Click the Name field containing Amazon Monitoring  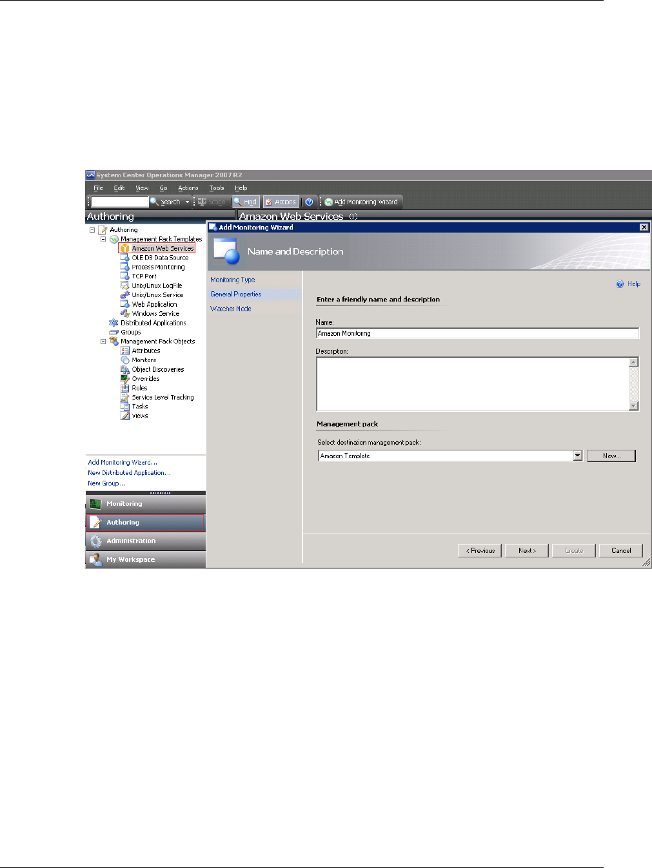pyautogui.click(x=477, y=333)
